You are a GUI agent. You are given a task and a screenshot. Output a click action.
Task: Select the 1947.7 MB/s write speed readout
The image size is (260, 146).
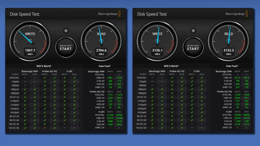coord(30,50)
